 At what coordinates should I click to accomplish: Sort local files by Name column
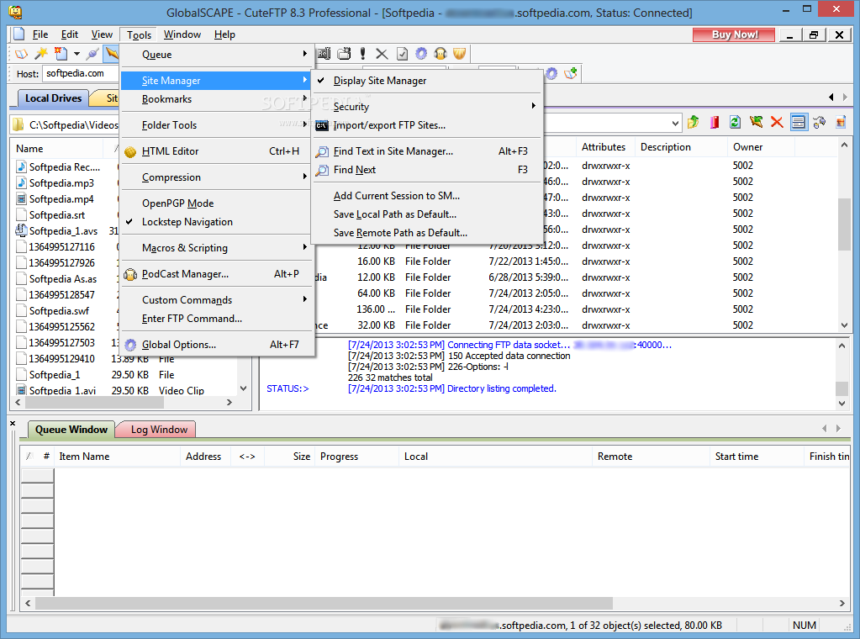pyautogui.click(x=57, y=149)
